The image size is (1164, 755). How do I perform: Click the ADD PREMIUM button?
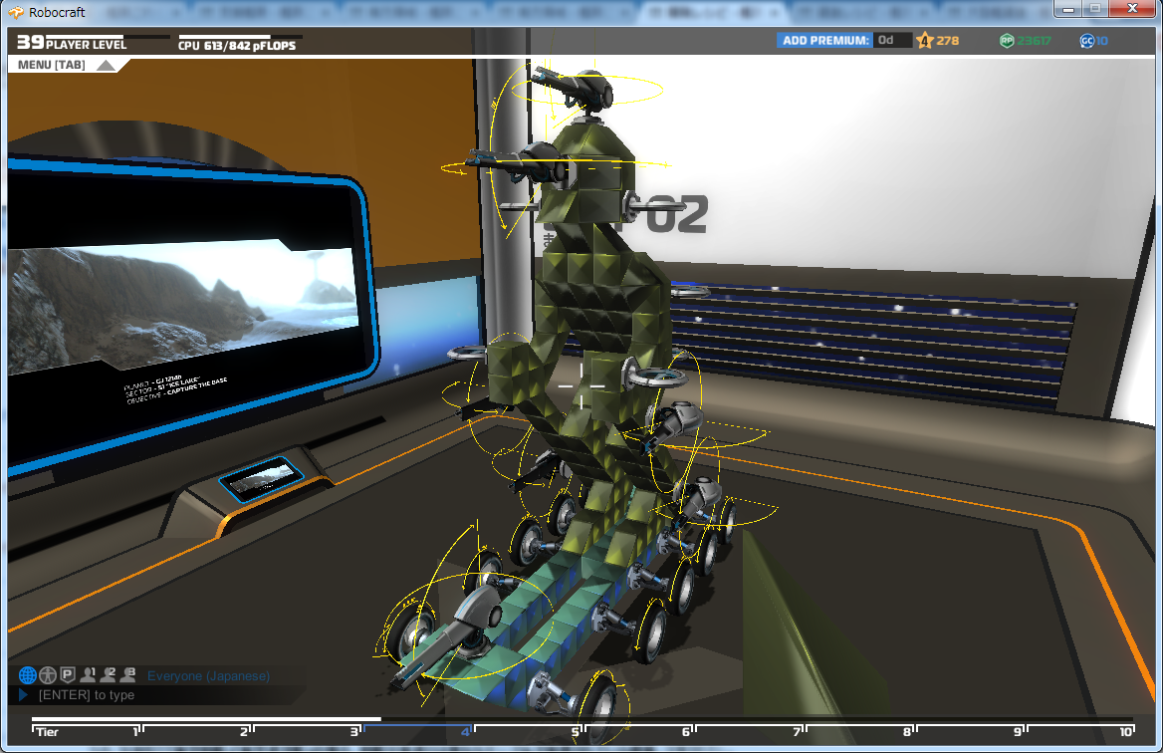(x=824, y=40)
